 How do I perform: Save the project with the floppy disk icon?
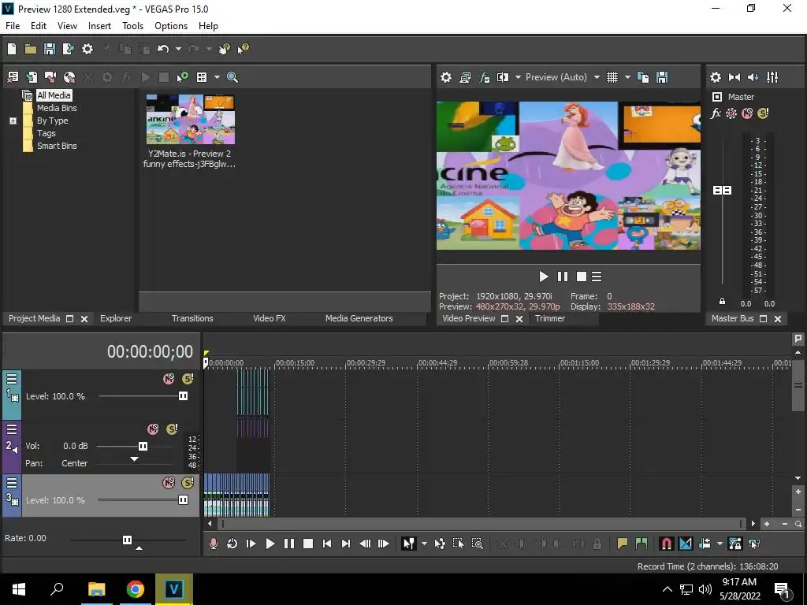coord(50,49)
